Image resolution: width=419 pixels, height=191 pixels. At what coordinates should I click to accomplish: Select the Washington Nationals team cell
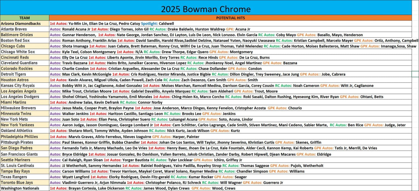coord(25,188)
